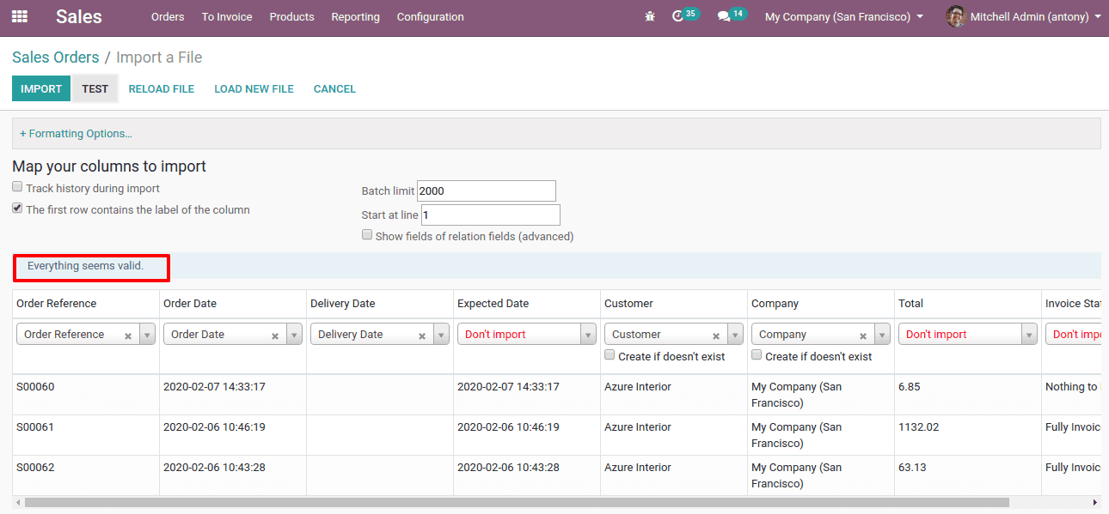Open chat messages icon with 14 badge
The image size is (1109, 514).
(x=732, y=15)
